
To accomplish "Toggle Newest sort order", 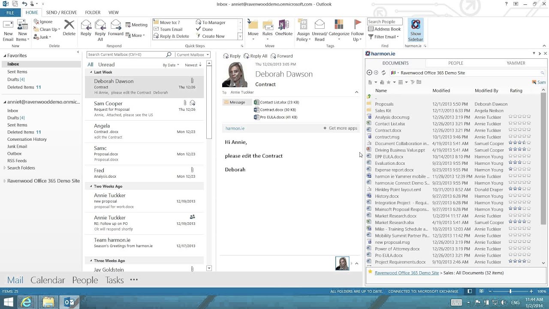I will pos(193,65).
